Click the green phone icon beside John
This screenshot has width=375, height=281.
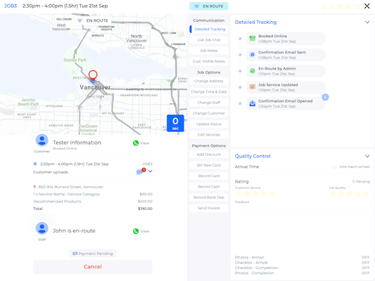pos(136,231)
